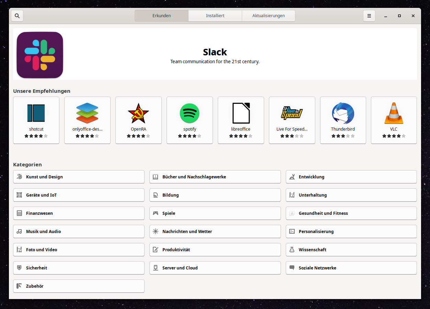
Task: Click the Entwicklung icon
Action: (292, 177)
